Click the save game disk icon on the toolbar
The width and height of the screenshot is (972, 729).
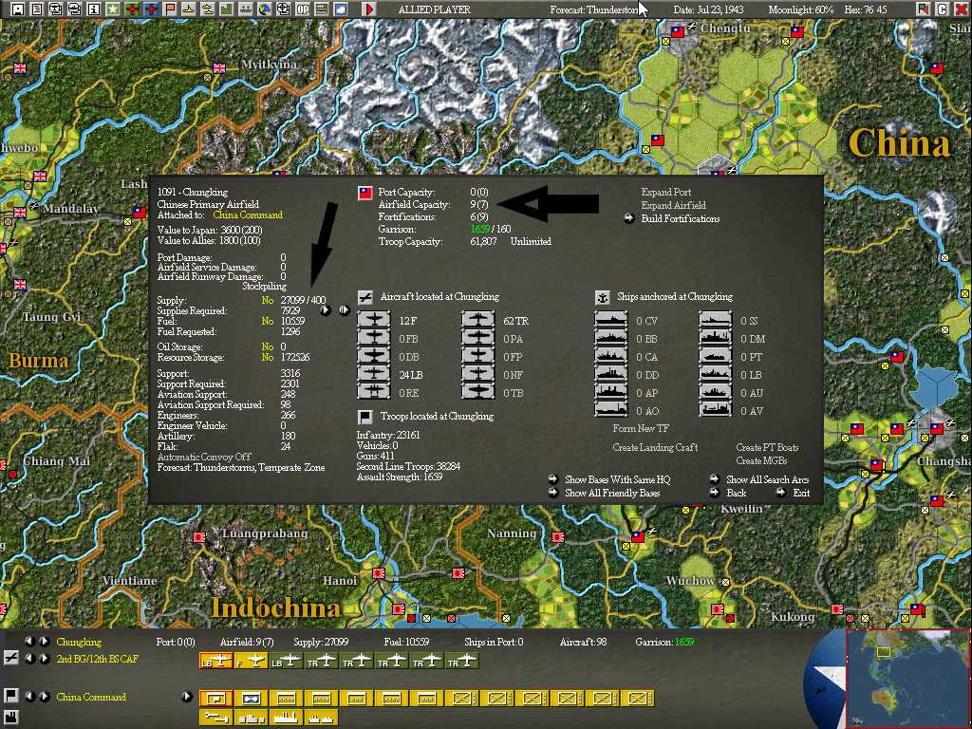click(x=17, y=9)
